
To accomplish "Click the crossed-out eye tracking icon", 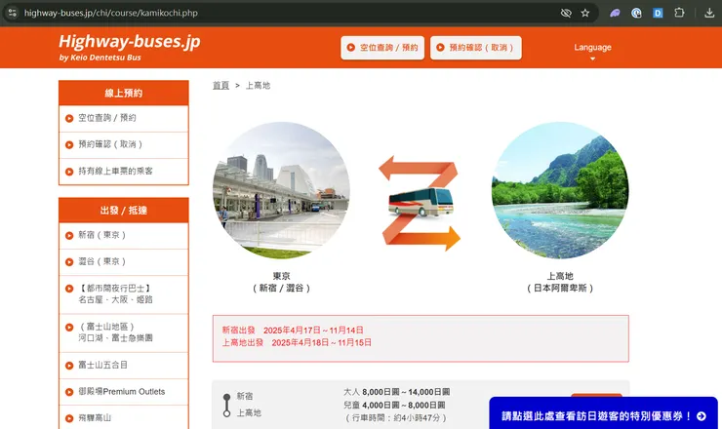I will (x=566, y=13).
